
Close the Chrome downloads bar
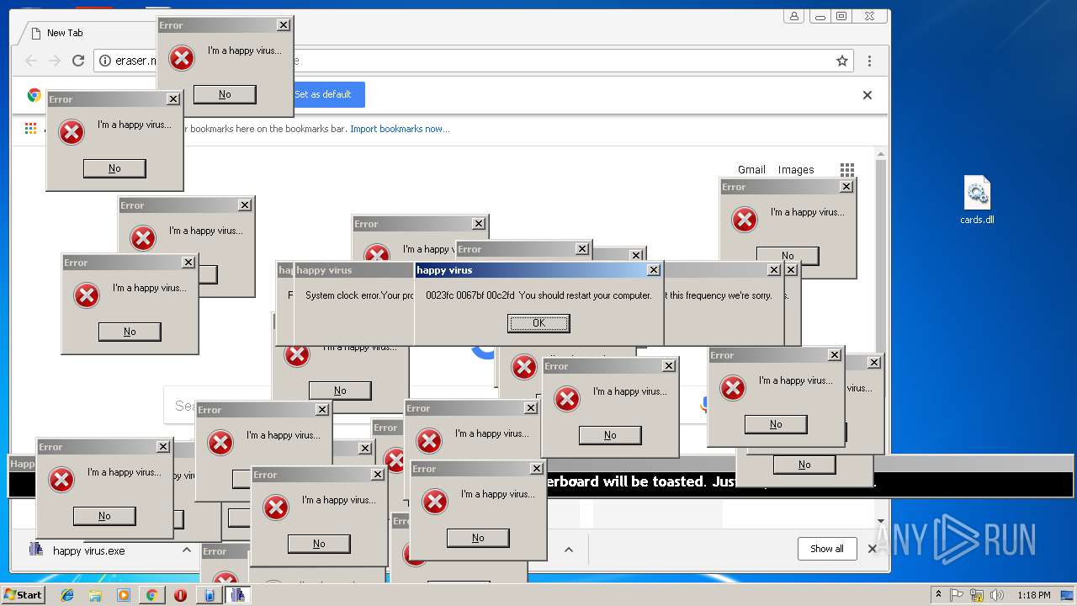[x=873, y=549]
